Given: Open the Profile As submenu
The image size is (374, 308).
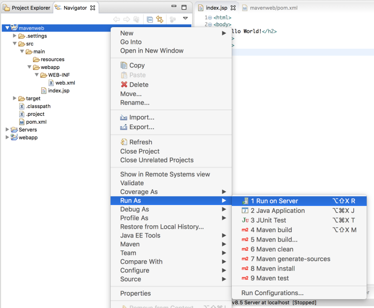Looking at the screenshot, I should coord(171,218).
